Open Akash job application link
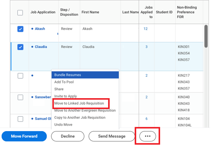This screenshot has width=211, height=147. pos(40,29)
